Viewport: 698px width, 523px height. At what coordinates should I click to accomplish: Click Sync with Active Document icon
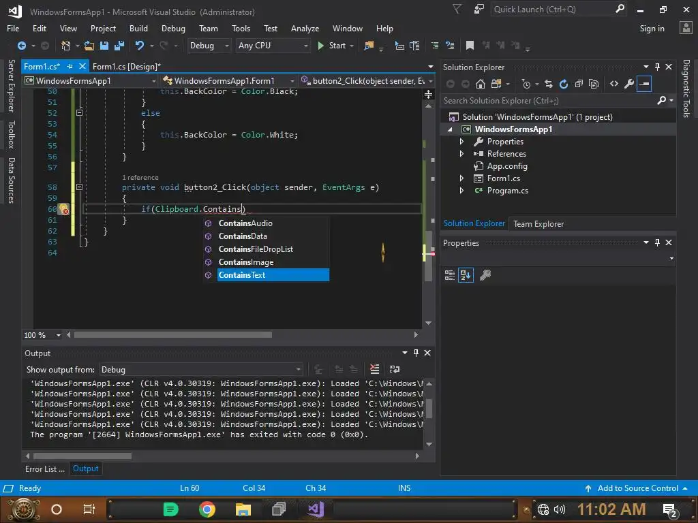pos(549,84)
